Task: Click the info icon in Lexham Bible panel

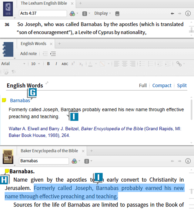Action: coord(188,13)
